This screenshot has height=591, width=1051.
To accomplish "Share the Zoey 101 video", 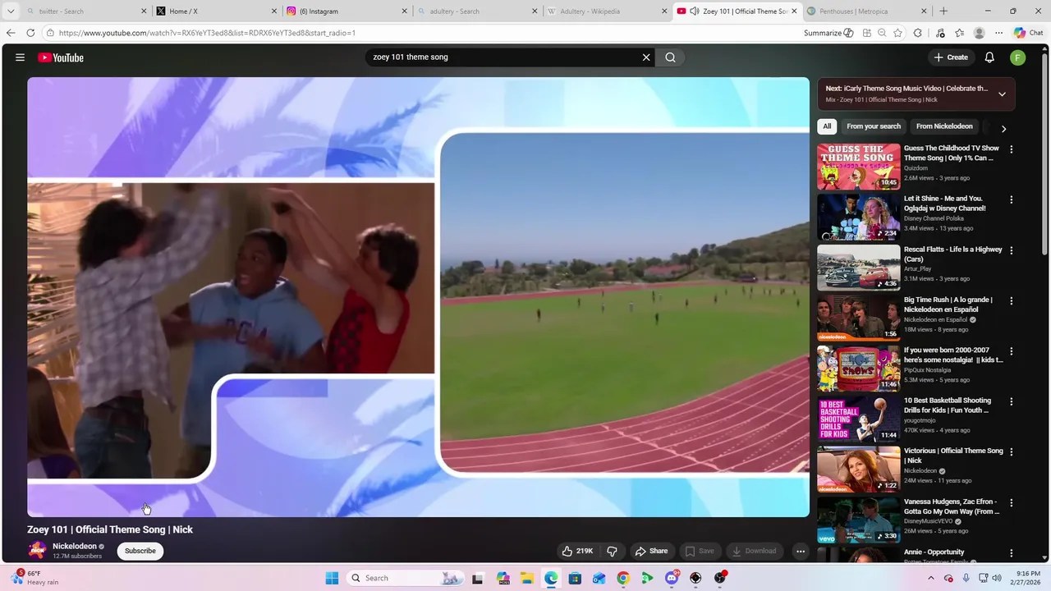I will click(652, 551).
